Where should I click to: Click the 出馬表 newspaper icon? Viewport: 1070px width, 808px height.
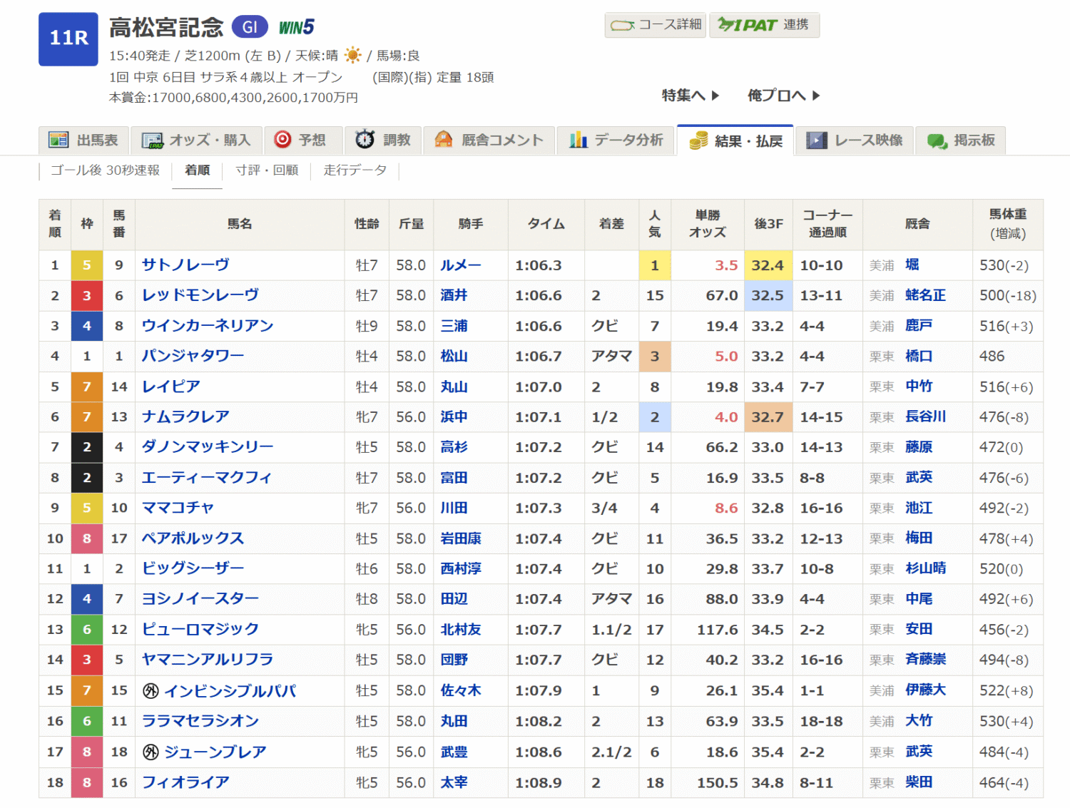click(58, 140)
